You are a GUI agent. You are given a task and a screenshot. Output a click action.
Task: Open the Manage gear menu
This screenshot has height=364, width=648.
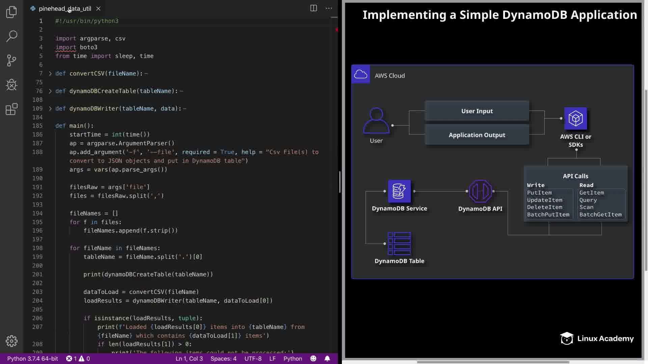tap(11, 341)
